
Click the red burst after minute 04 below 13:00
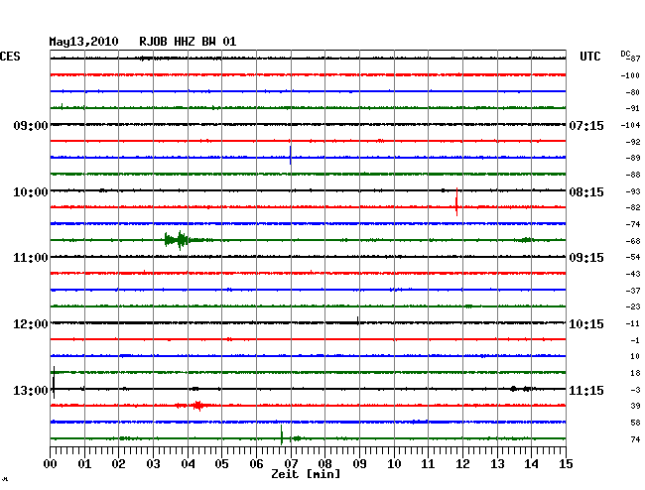point(198,406)
